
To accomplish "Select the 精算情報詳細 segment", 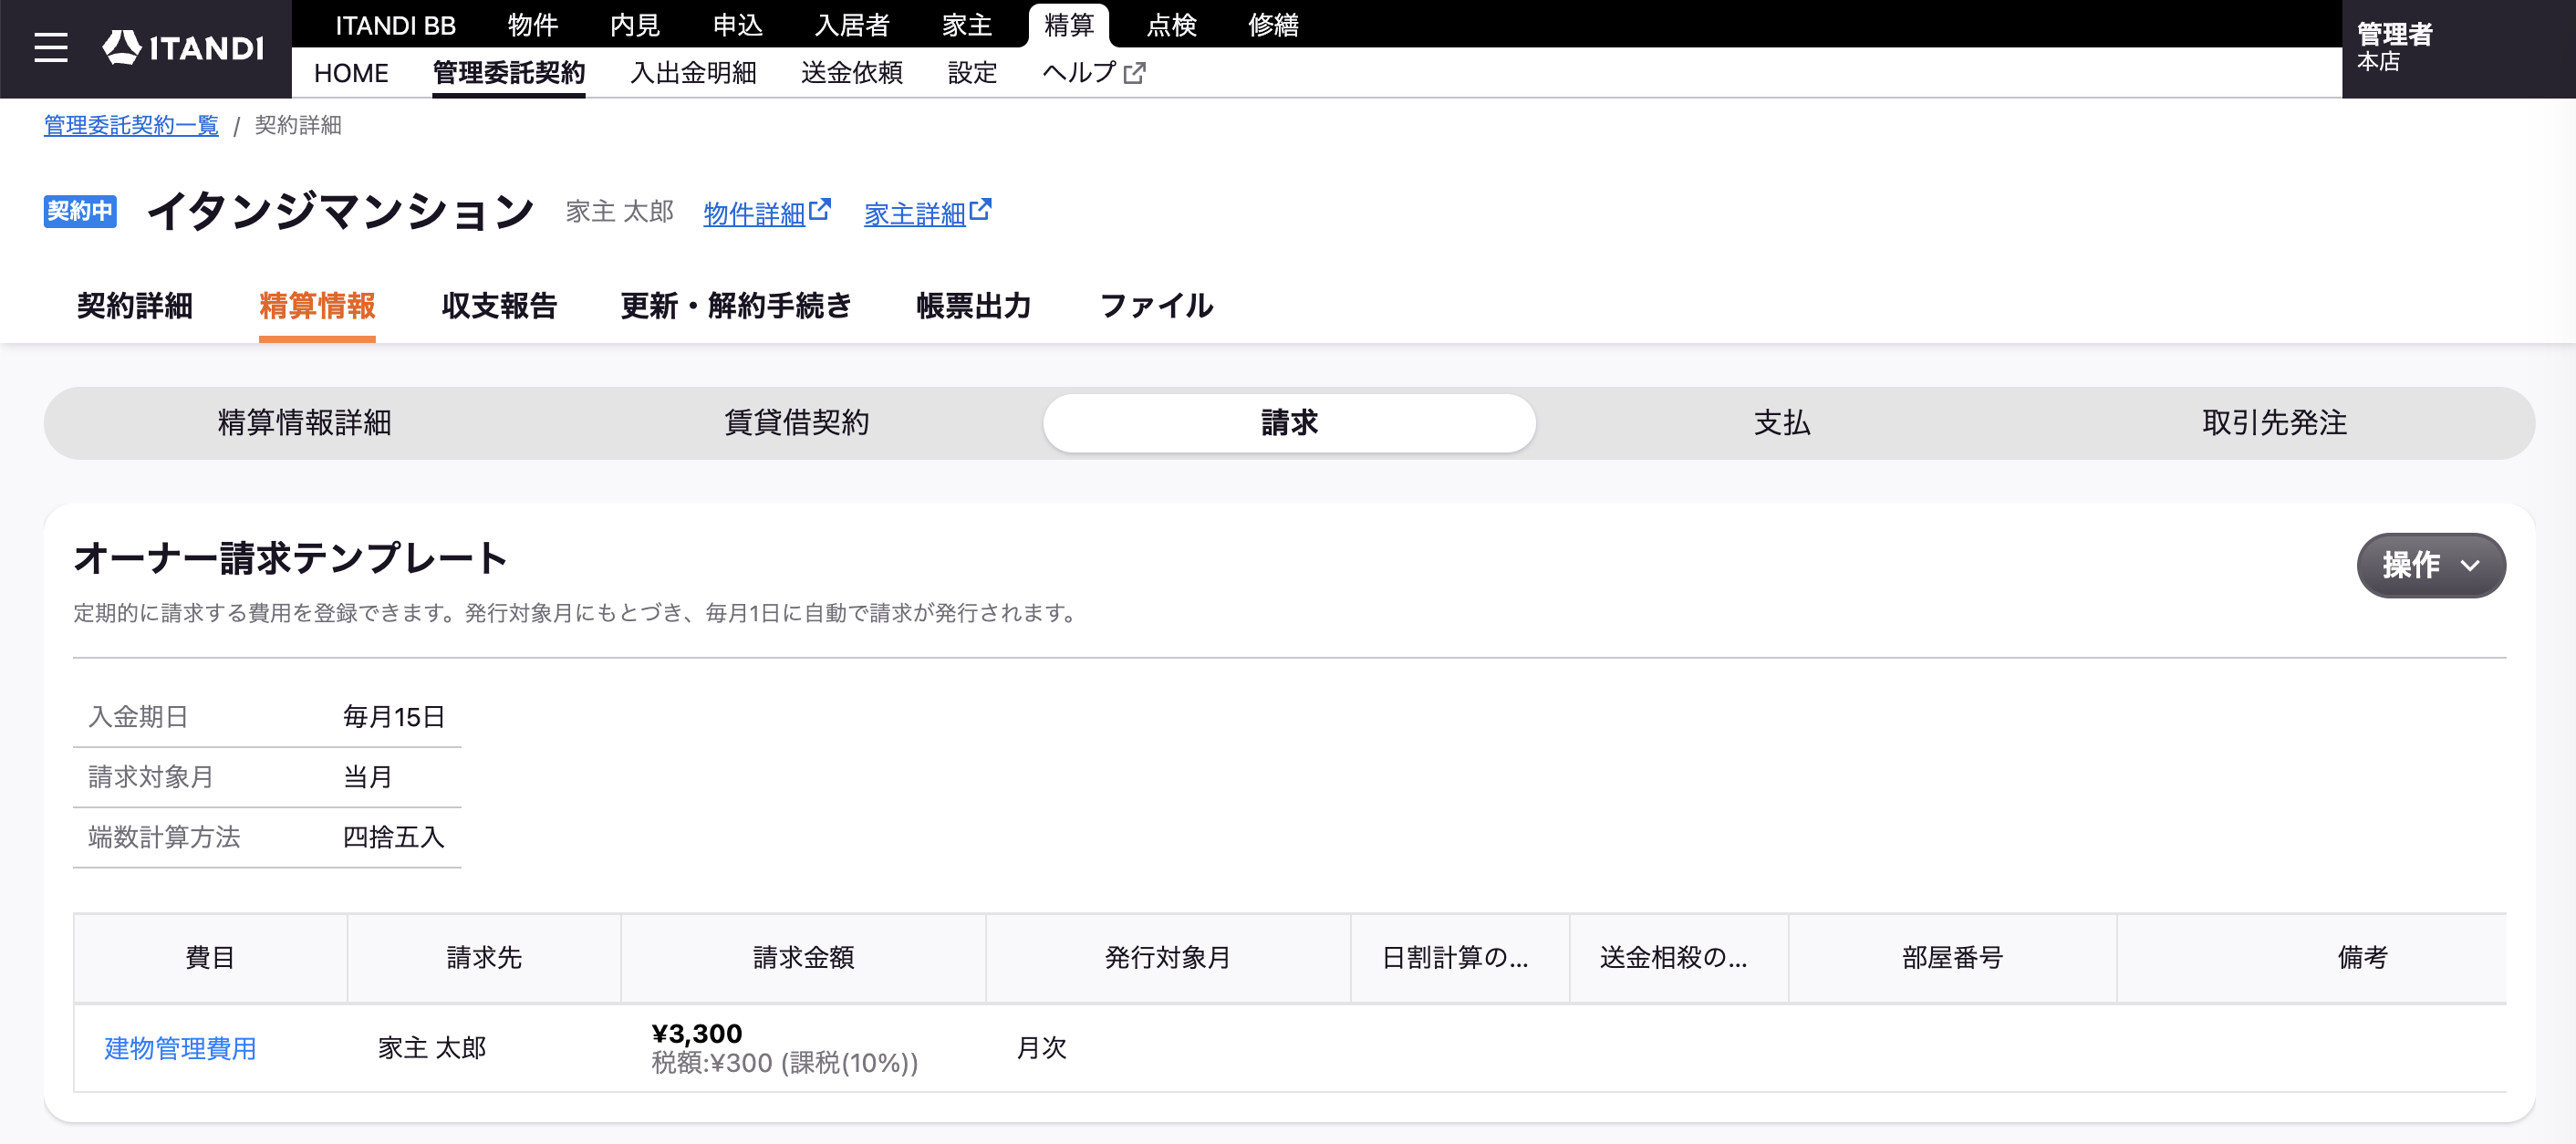I will pos(304,423).
